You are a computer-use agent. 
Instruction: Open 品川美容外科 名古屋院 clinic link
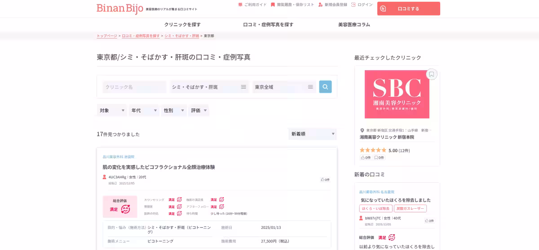click(x=377, y=192)
